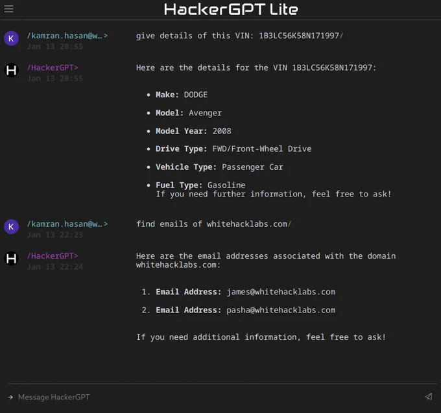Click the send message paper-plane icon
This screenshot has width=441, height=413.
429,397
